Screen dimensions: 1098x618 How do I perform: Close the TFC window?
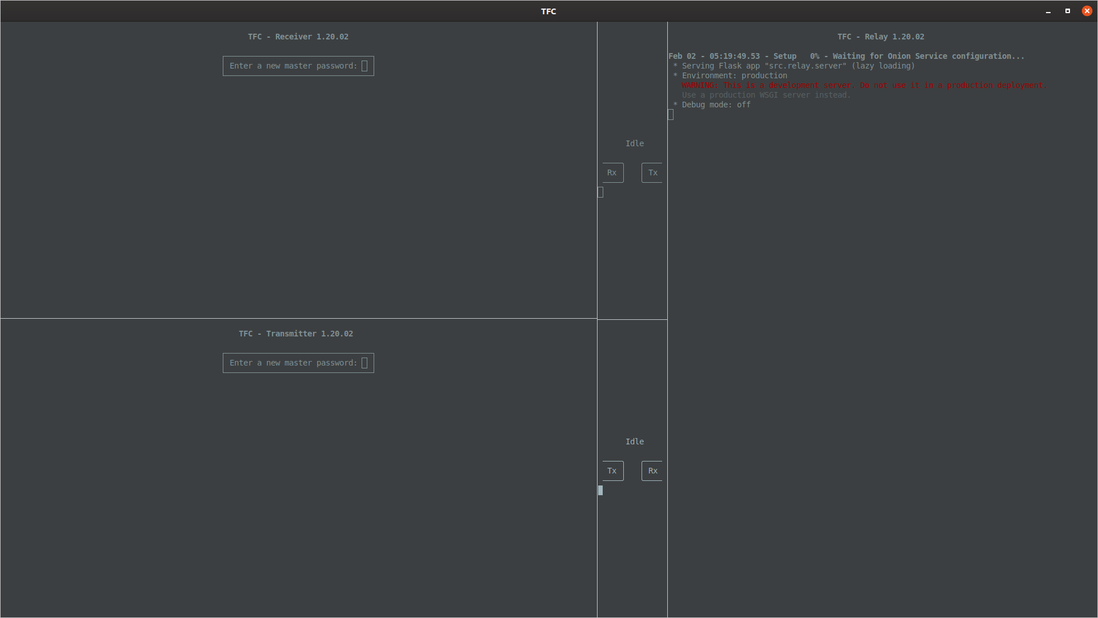(1087, 11)
